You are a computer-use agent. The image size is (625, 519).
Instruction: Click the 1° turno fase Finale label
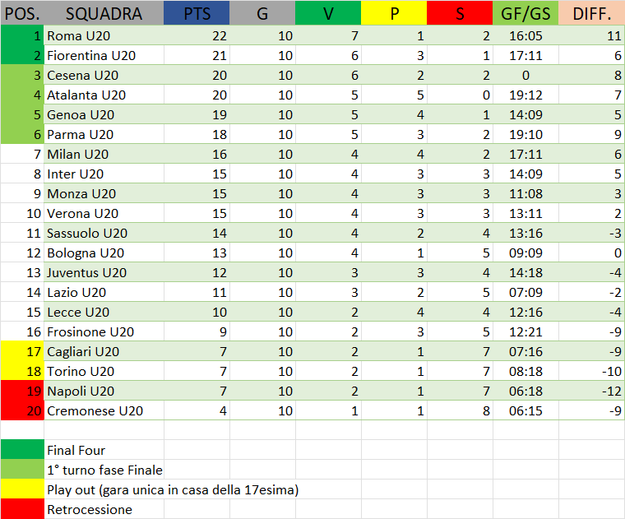105,470
